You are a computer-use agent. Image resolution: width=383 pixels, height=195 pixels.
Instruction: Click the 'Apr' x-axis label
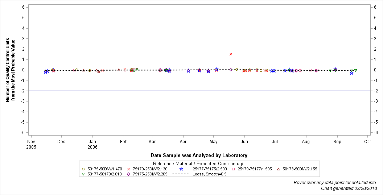click(183, 142)
